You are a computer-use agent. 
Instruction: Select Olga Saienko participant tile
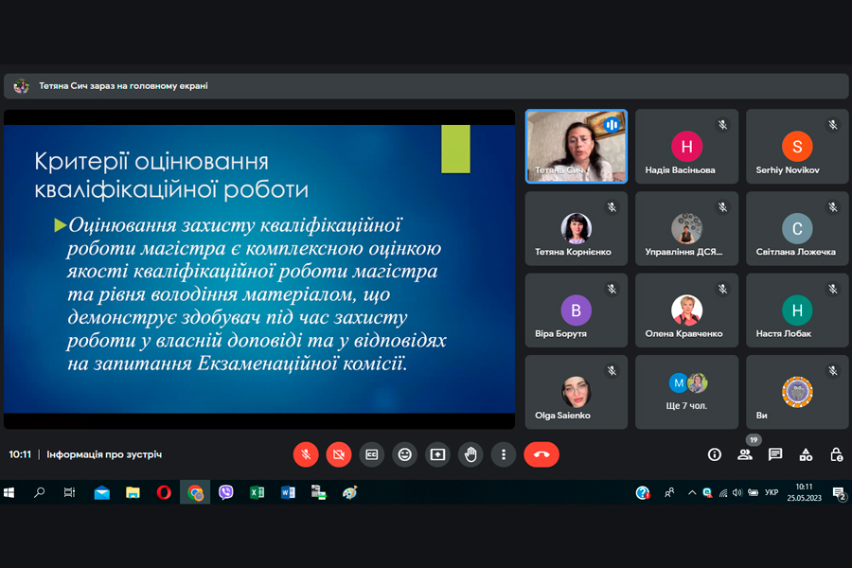pyautogui.click(x=577, y=393)
